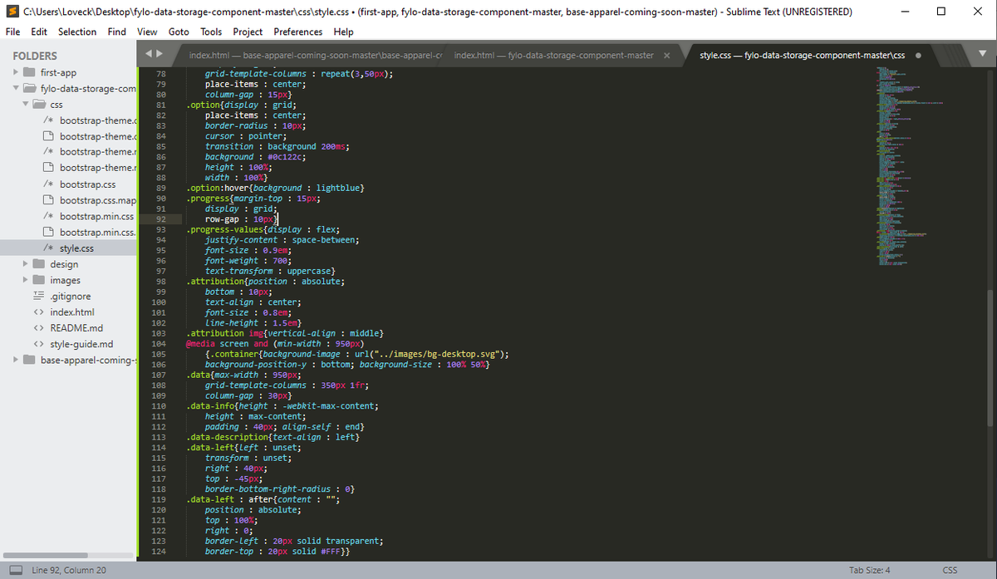Open index.html in the sidebar
Image resolution: width=997 pixels, height=579 pixels.
click(x=72, y=312)
